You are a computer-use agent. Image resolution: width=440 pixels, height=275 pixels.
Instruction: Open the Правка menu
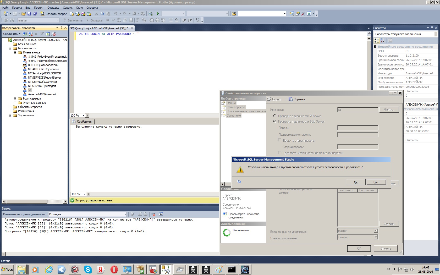17,8
